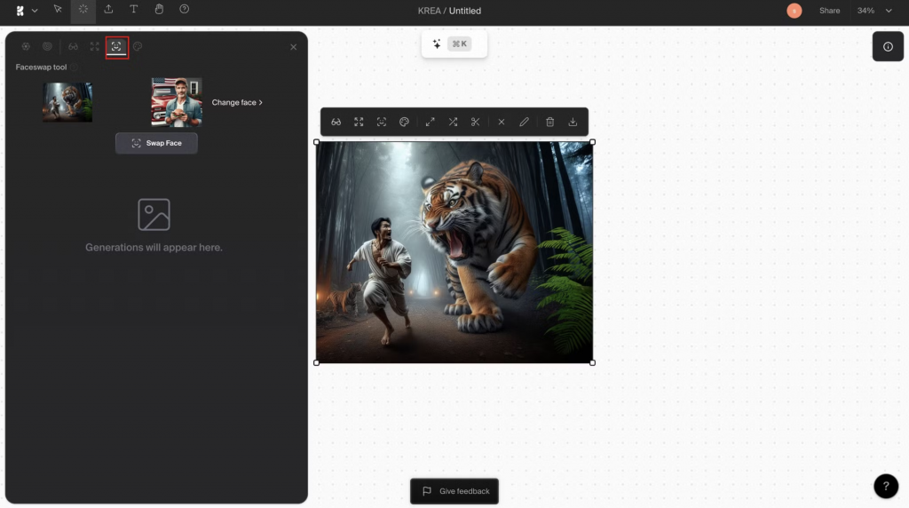Image resolution: width=909 pixels, height=508 pixels.
Task: Switch to the first panel tab with aperture icon
Action: (x=26, y=46)
